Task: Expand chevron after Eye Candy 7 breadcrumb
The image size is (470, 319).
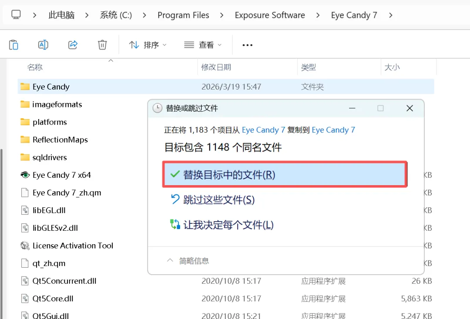Action: (390, 15)
